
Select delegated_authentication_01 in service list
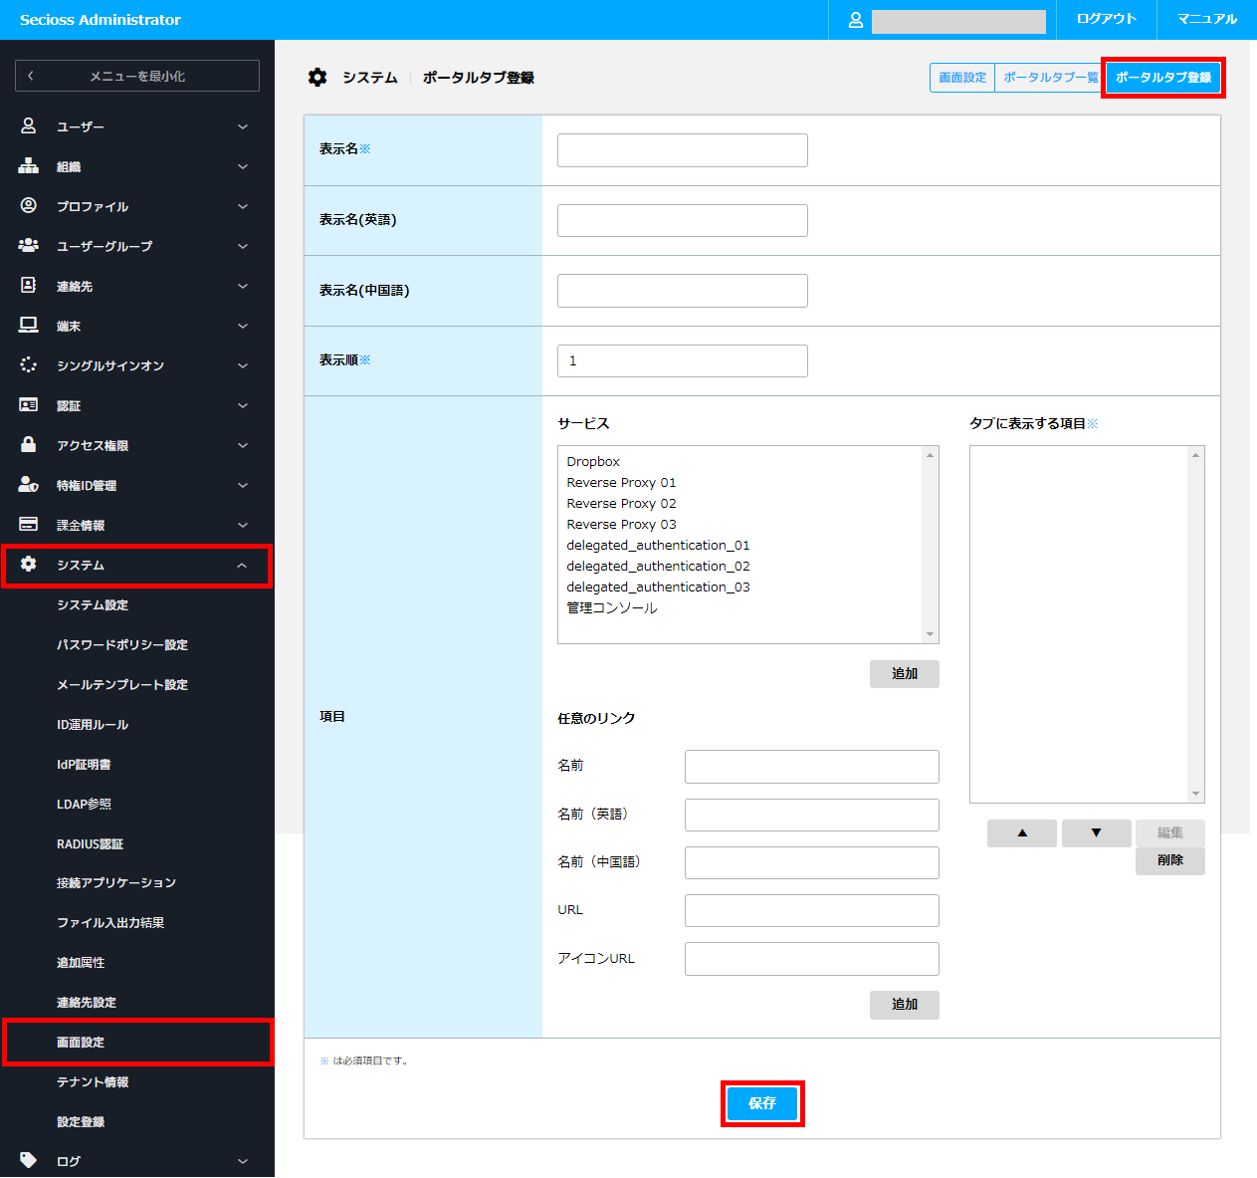click(658, 546)
